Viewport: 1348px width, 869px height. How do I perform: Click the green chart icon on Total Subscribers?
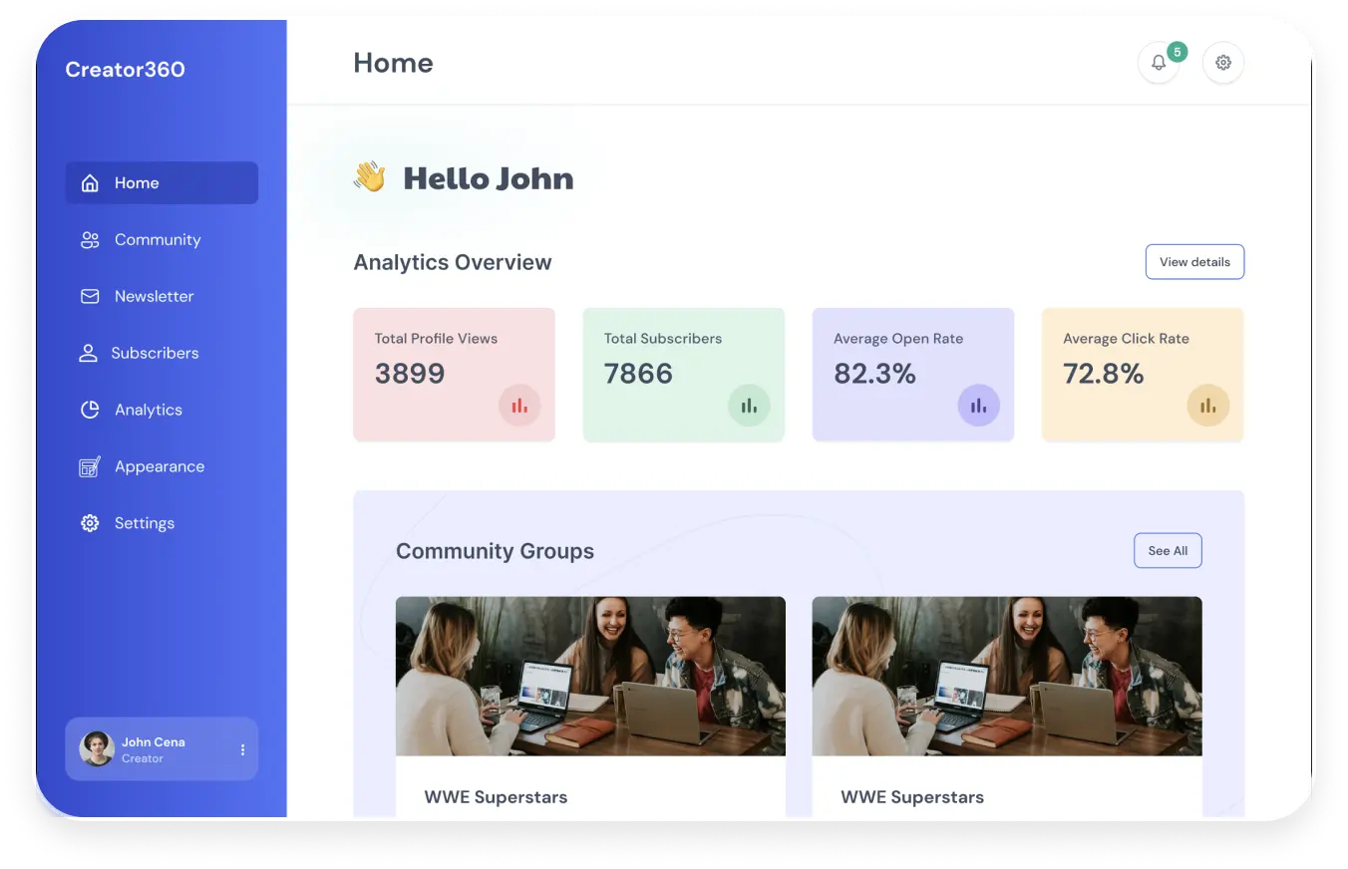click(x=749, y=406)
